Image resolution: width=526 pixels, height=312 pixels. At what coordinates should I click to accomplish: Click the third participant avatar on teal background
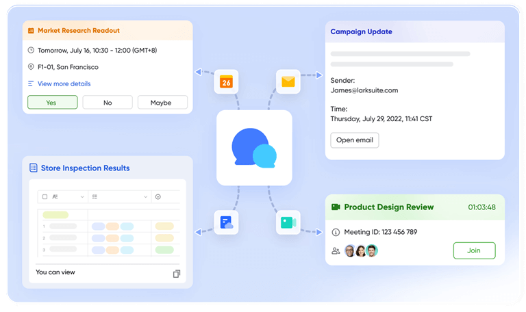coord(372,250)
